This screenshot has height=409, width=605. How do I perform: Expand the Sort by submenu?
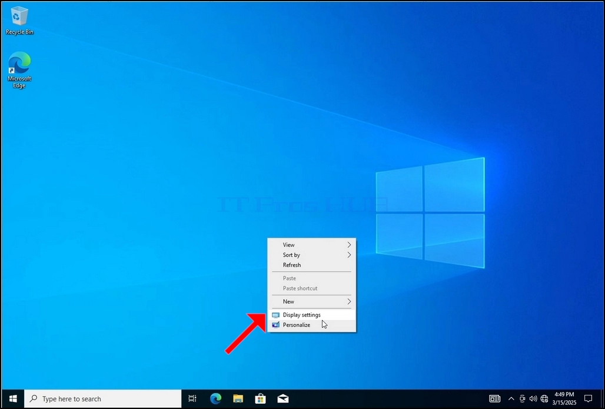pyautogui.click(x=312, y=255)
